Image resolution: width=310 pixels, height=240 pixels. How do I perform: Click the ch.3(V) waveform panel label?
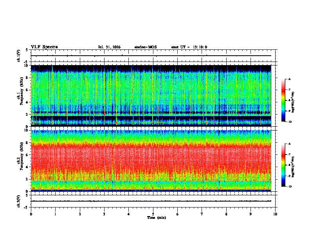[19, 201]
